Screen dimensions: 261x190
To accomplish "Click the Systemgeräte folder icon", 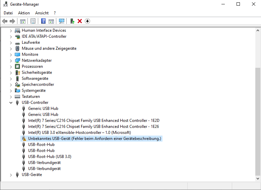I will tap(17, 90).
